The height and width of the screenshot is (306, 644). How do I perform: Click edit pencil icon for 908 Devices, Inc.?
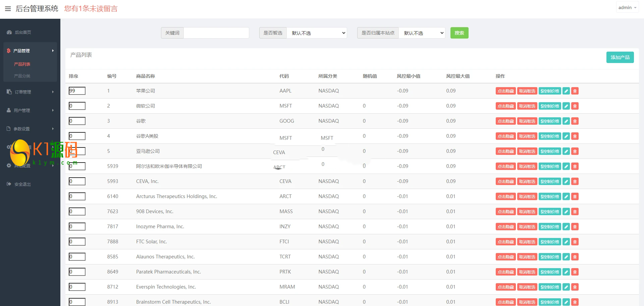(566, 212)
